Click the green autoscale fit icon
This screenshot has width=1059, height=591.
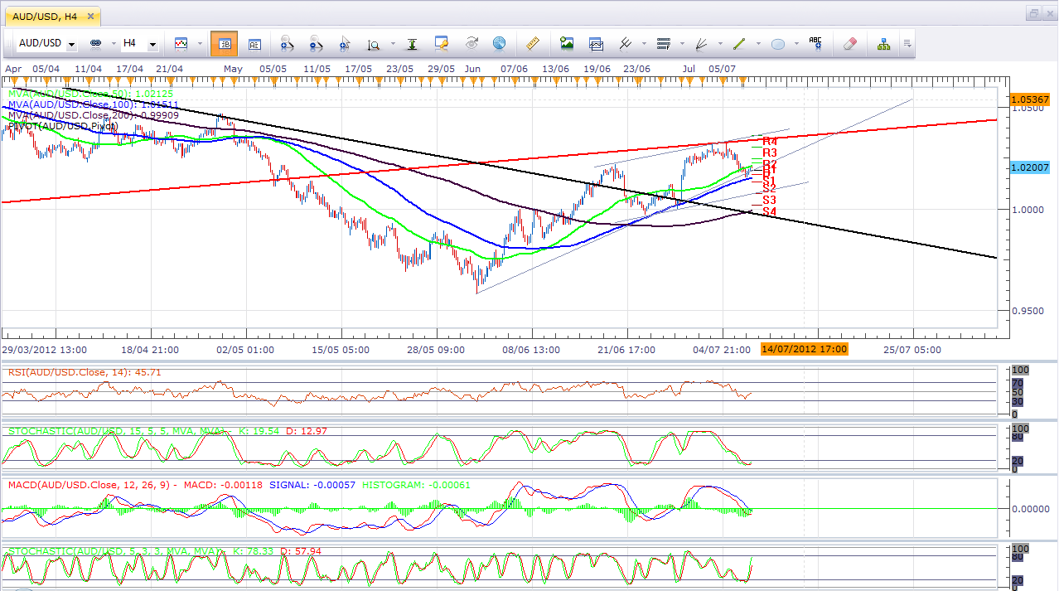412,43
